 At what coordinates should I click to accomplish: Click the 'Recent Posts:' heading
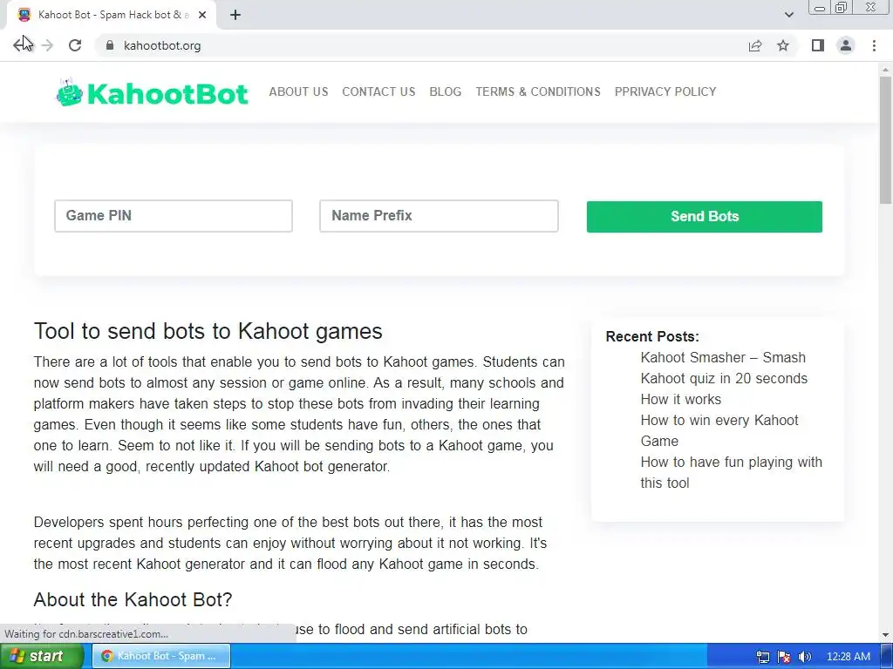click(x=652, y=336)
